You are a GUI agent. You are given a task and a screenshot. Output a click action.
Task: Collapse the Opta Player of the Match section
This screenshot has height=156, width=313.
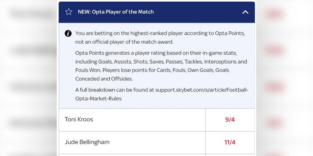pyautogui.click(x=245, y=12)
